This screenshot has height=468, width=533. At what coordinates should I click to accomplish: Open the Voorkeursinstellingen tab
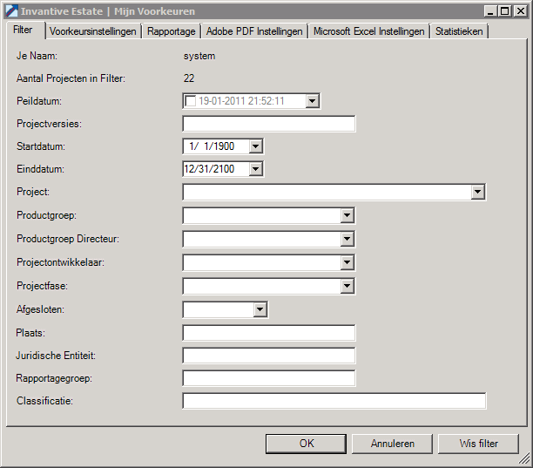[93, 31]
